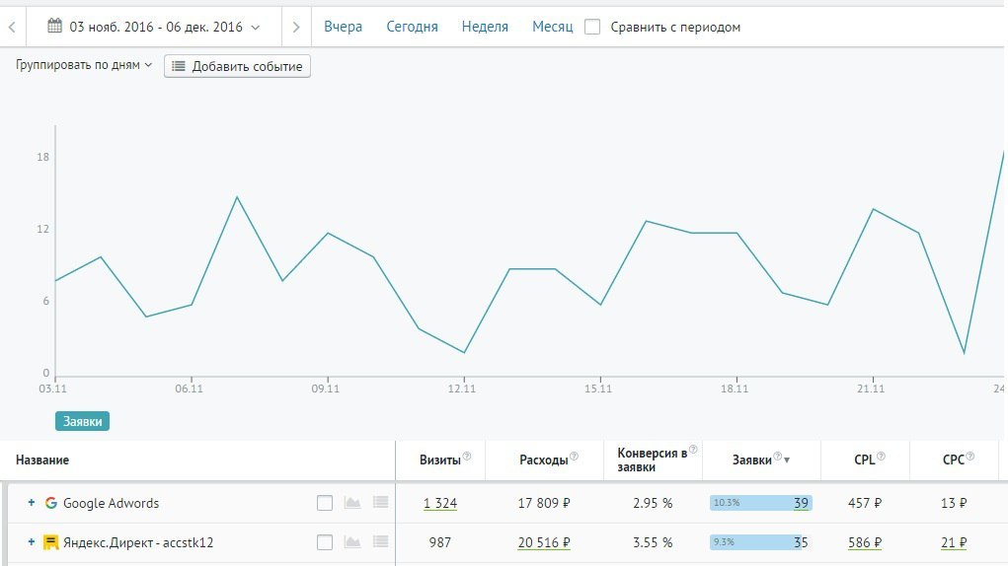This screenshot has height=566, width=1008.
Task: Click help icon next to CPL column
Action: click(x=881, y=457)
